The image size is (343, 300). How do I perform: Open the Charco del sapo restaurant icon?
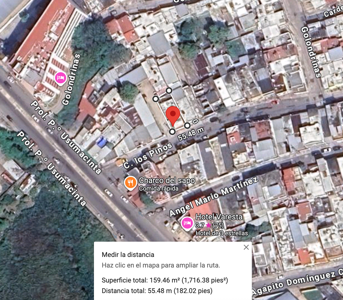point(130,183)
